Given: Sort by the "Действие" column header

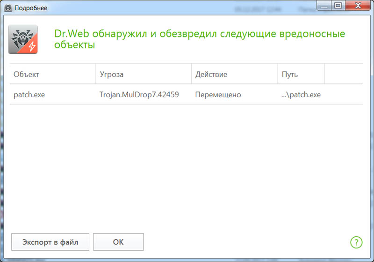Looking at the screenshot, I should click(235, 74).
